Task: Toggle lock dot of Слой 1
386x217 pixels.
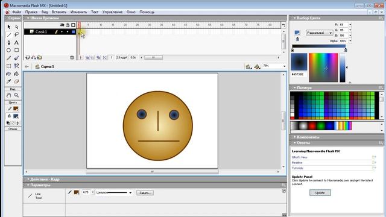Action: (68, 32)
